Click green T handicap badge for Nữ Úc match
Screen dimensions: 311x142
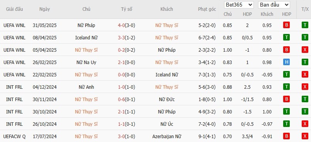286,124
